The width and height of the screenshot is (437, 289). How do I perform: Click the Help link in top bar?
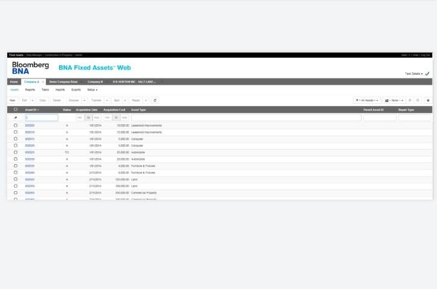[x=415, y=55]
